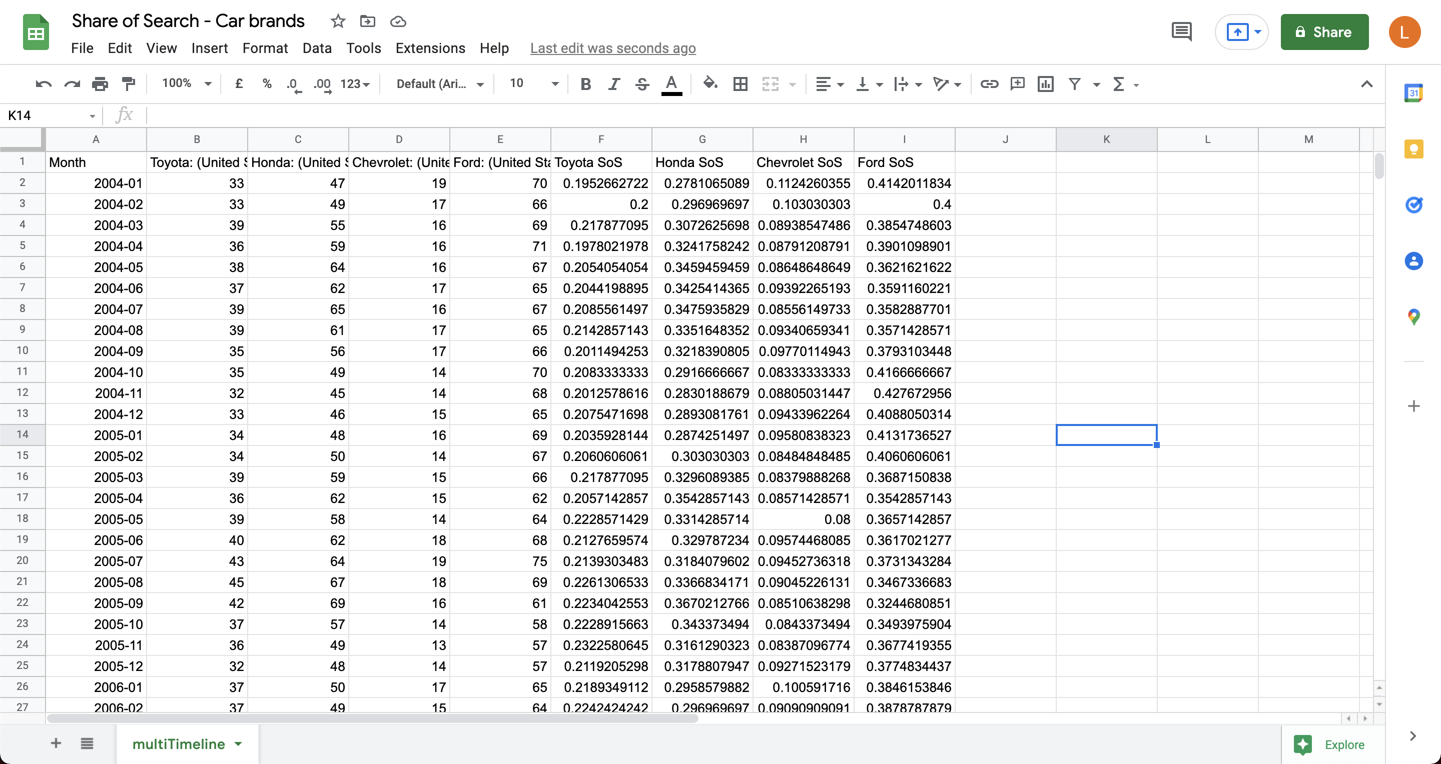The height and width of the screenshot is (764, 1441).
Task: Select the multiTimeline sheet tab
Action: (x=188, y=744)
